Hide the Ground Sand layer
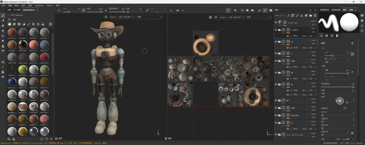The image size is (365, 145). [x=276, y=23]
